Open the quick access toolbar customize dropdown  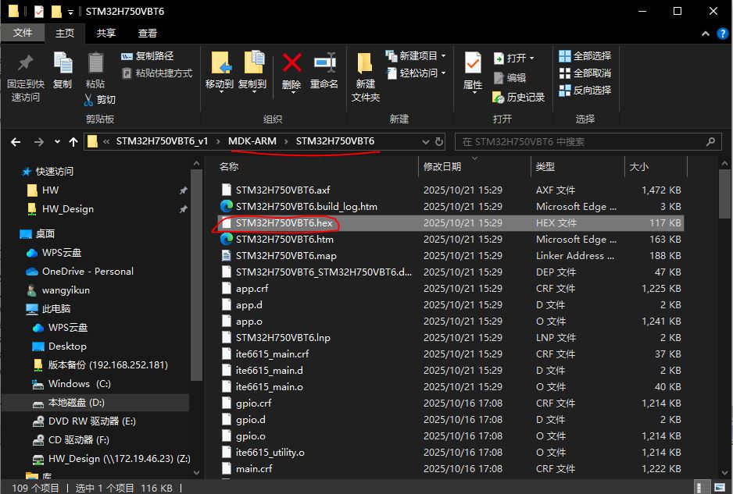[70, 12]
